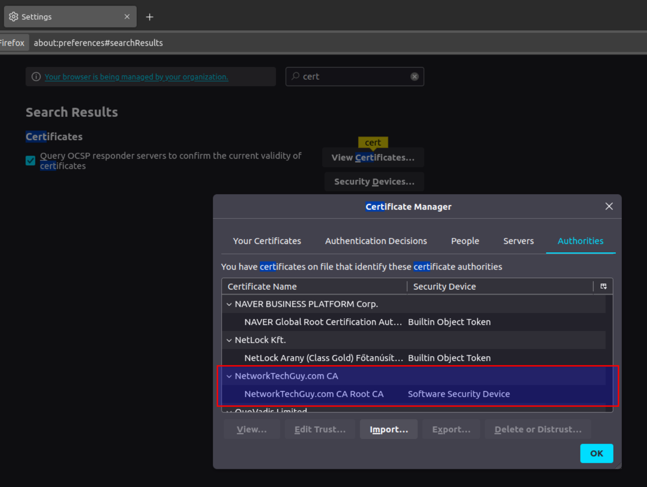
Task: Open a new browser tab
Action: 150,17
